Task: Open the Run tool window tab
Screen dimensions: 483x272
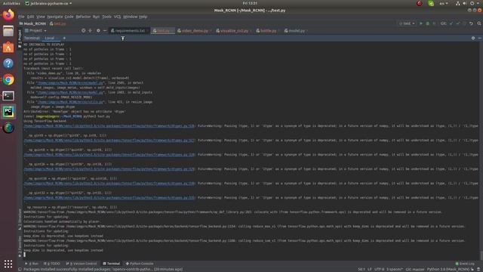Action: pyautogui.click(x=32, y=264)
